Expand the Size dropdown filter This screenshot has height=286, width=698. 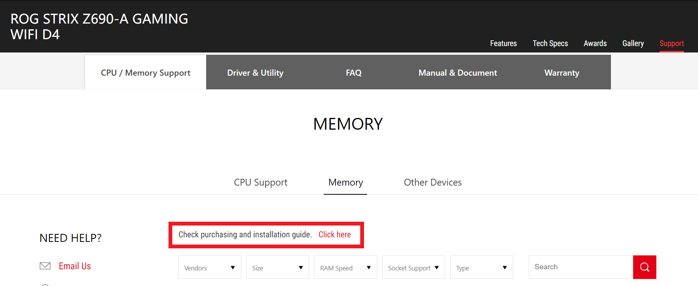click(x=278, y=267)
